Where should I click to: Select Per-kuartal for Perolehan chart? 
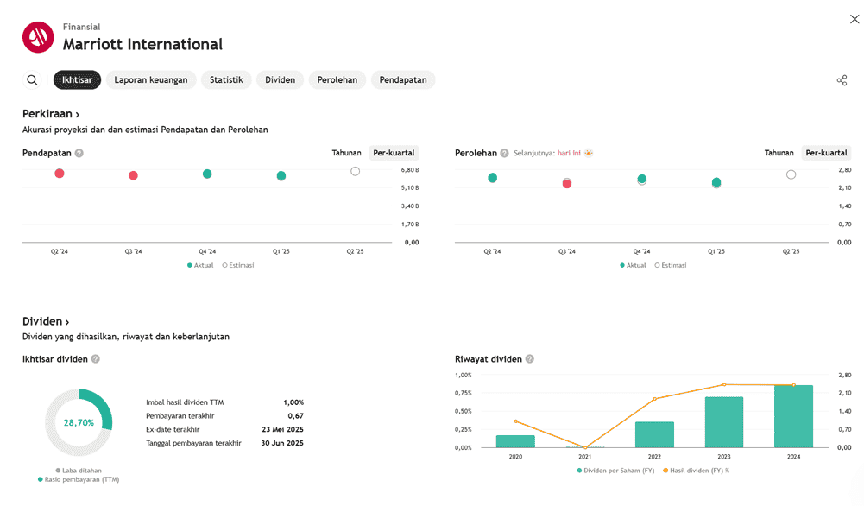tap(826, 153)
